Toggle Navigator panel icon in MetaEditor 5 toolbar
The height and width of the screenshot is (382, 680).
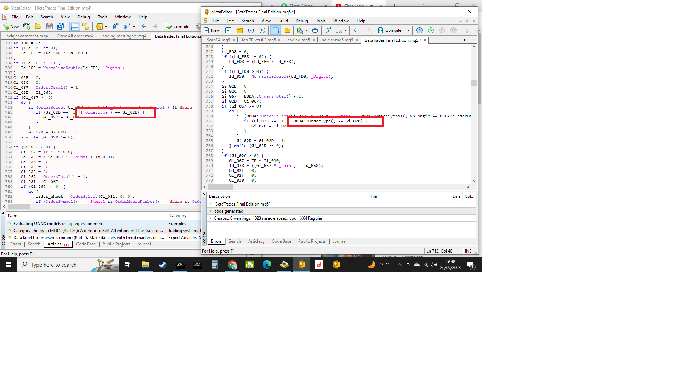pyautogui.click(x=287, y=30)
